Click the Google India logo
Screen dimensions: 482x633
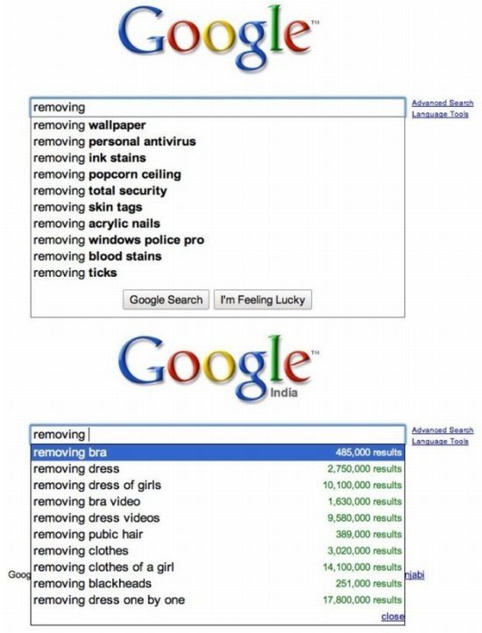[218, 368]
